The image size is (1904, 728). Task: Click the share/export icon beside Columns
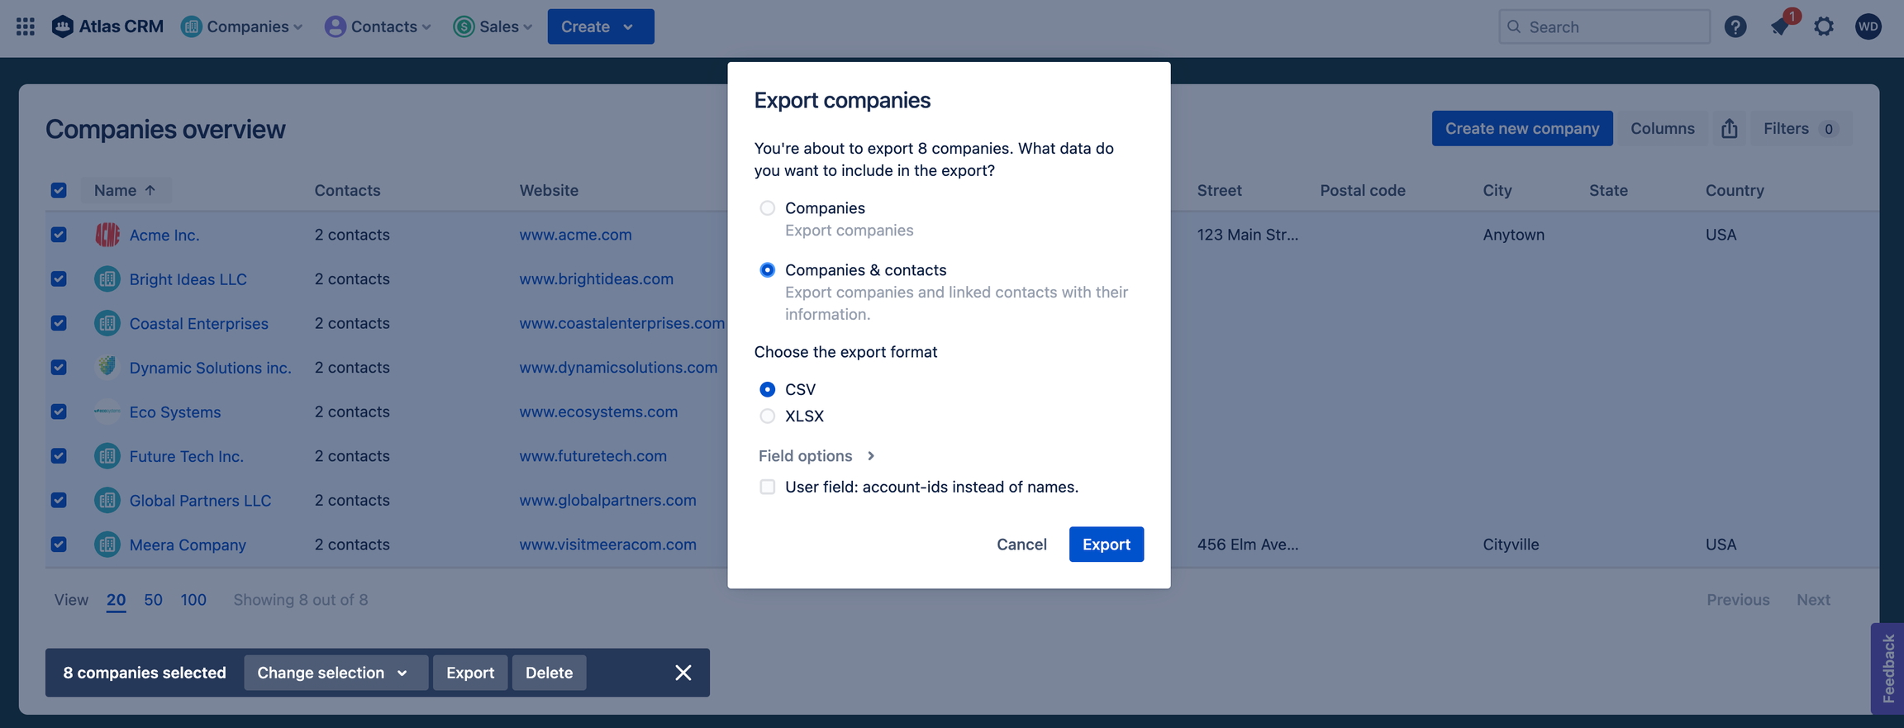click(x=1729, y=129)
